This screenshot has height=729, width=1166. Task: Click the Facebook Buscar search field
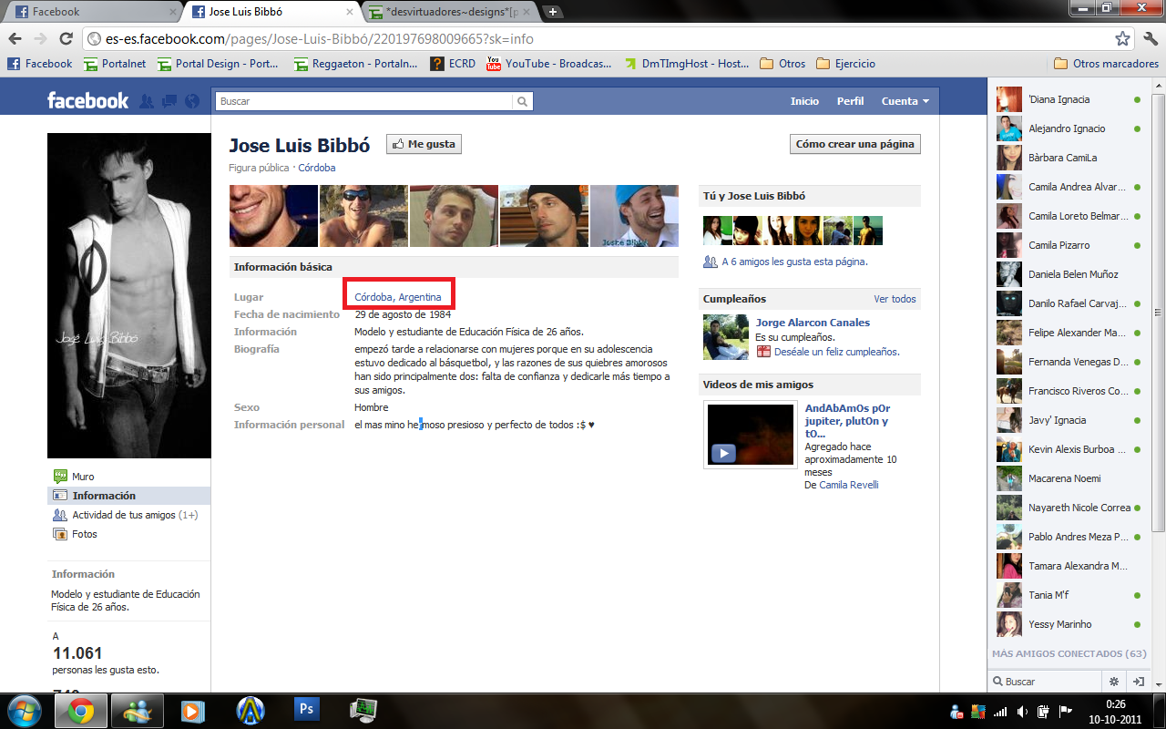coord(364,101)
